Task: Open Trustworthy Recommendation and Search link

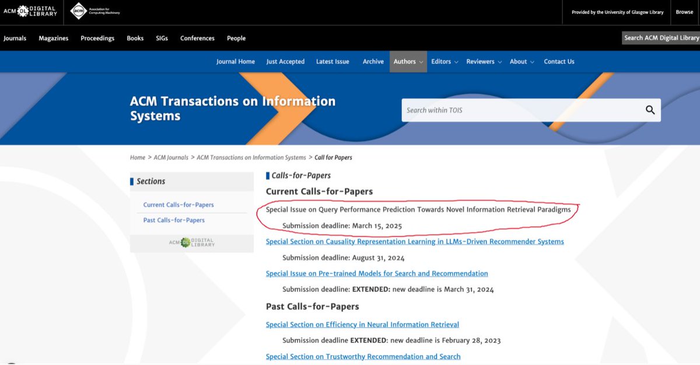Action: 363,357
